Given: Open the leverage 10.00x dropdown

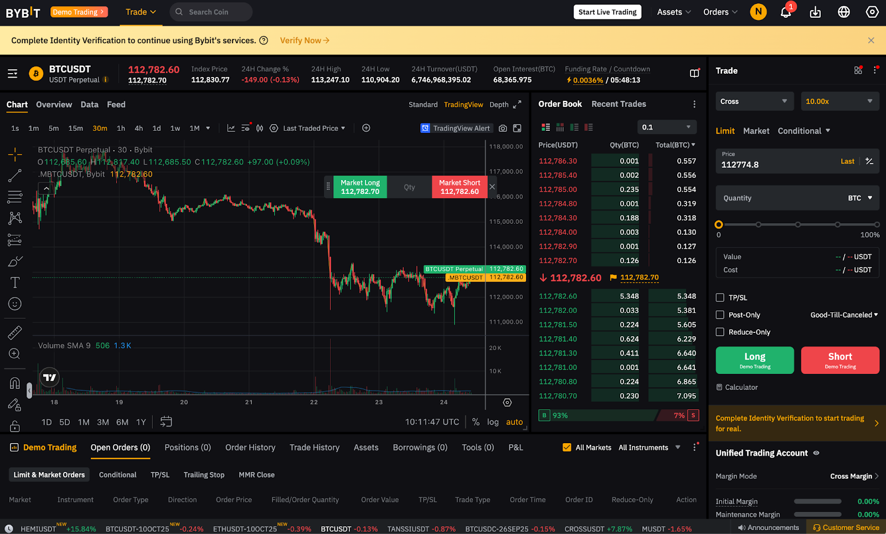Looking at the screenshot, I should (x=839, y=101).
